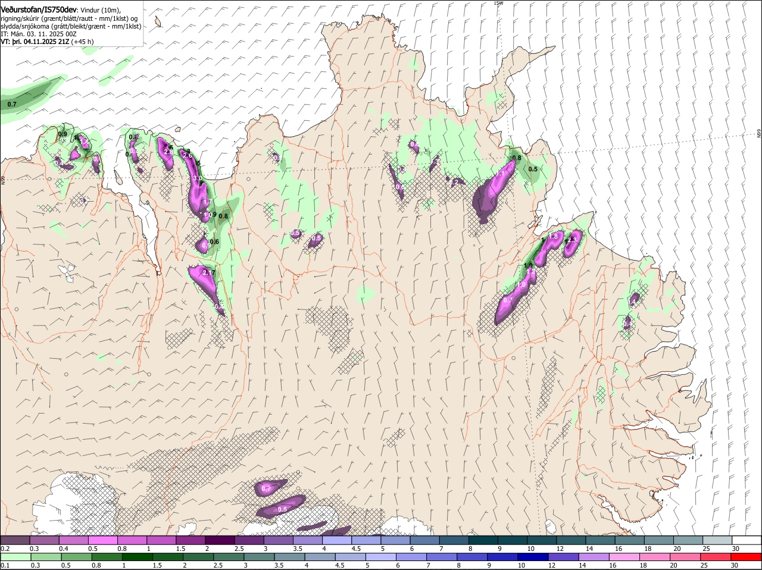Screen dimensions: 762x570
Task: Pick the dark purple 2–2.5 swatch in upper legend
Action: pyautogui.click(x=219, y=540)
